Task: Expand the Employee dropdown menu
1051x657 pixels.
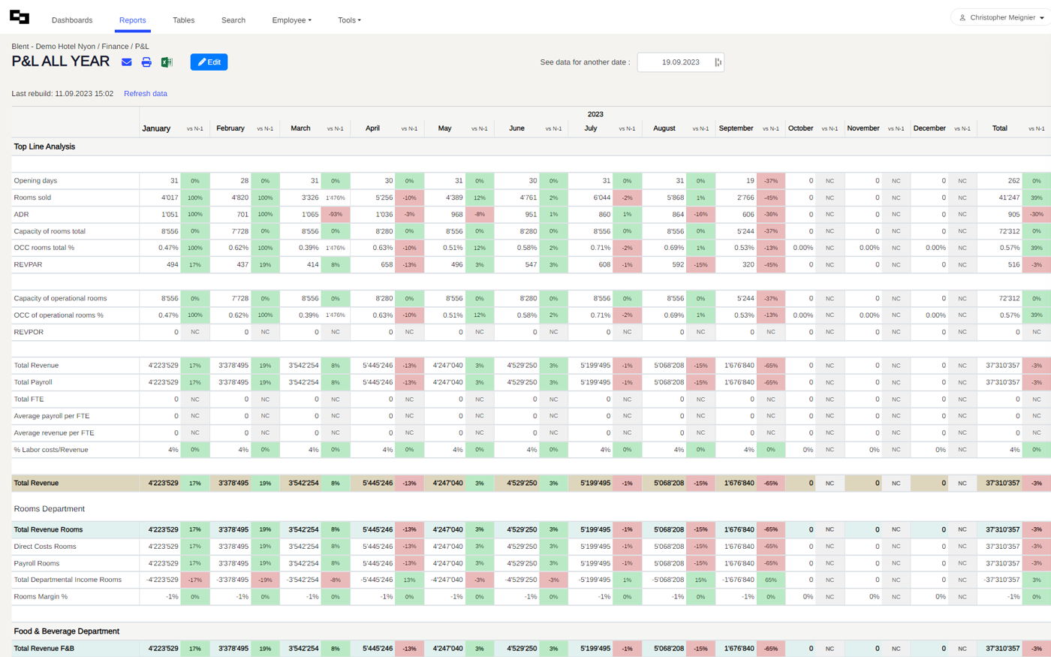Action: 291,20
